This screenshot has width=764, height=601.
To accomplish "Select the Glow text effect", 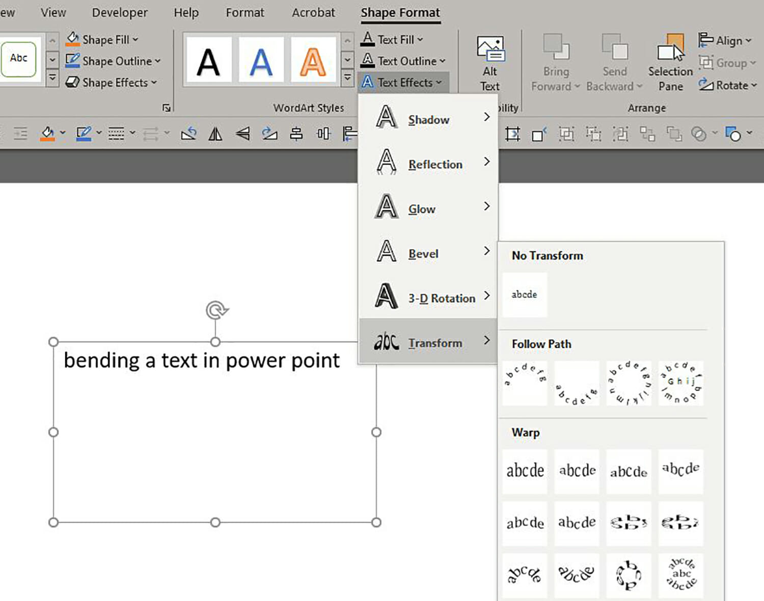I will pos(422,208).
